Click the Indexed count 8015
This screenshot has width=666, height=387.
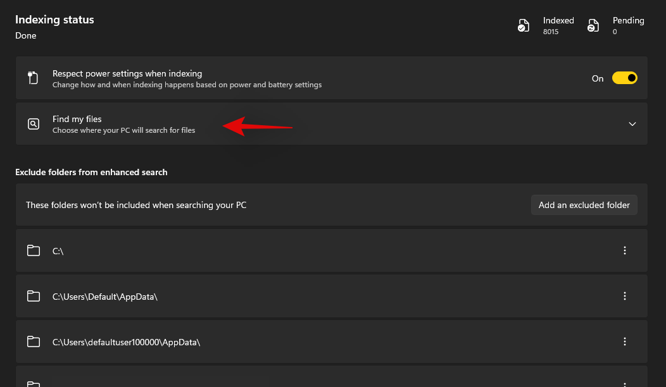pyautogui.click(x=551, y=32)
